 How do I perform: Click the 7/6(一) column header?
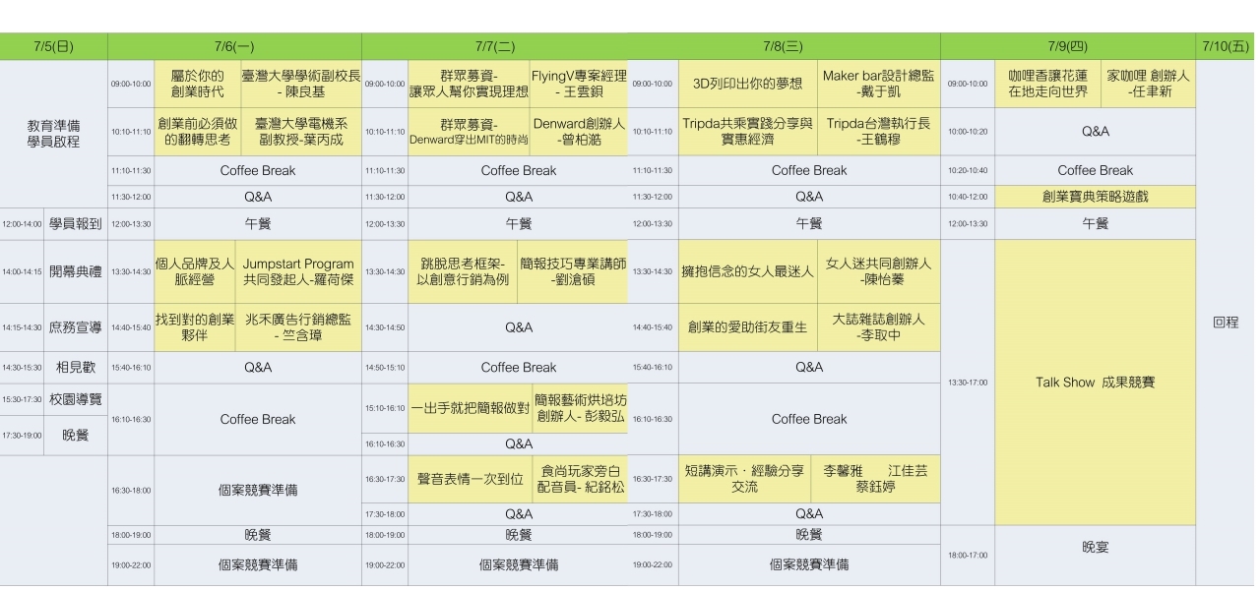(x=233, y=47)
